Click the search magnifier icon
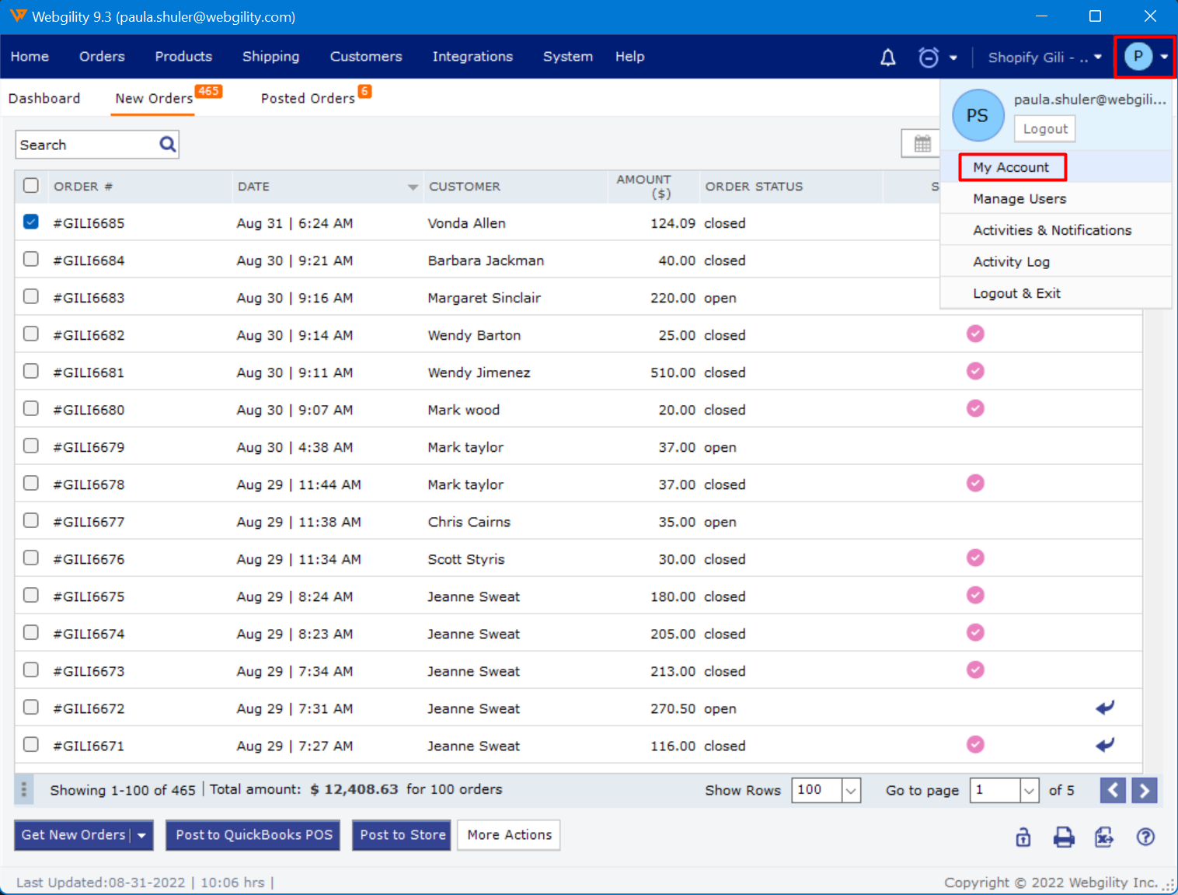Image resolution: width=1178 pixels, height=895 pixels. coord(168,144)
